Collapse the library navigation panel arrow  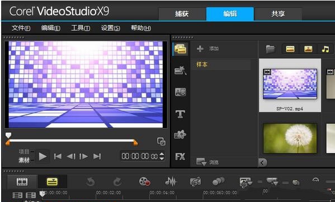(x=262, y=163)
